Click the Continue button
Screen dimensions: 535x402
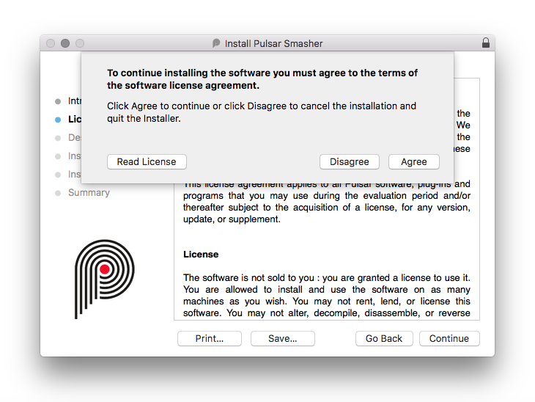click(449, 338)
